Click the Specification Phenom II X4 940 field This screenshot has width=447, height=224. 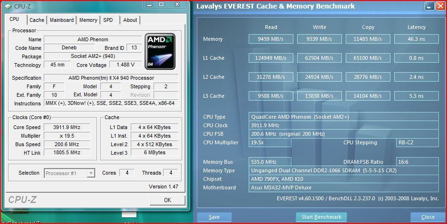(x=111, y=78)
